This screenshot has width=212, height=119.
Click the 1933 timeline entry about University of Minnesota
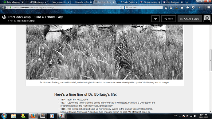[108, 104]
